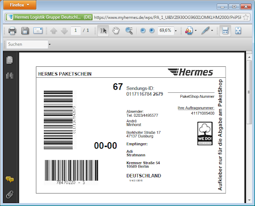Click the WE DO! tree logo
The width and height of the screenshot is (255, 206).
(205, 133)
